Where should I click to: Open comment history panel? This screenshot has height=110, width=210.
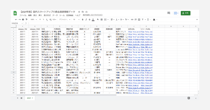tap(169, 13)
